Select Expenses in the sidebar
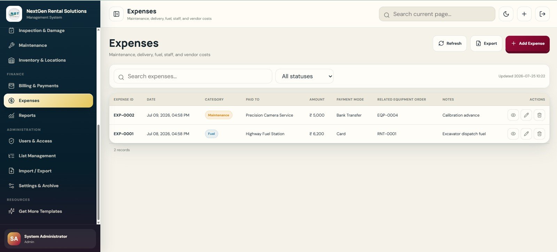 (48, 101)
